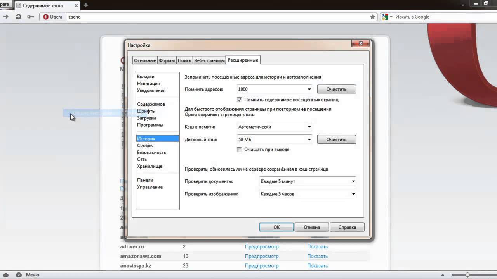Select Программы in the settings list
This screenshot has width=497, height=279.
150,125
